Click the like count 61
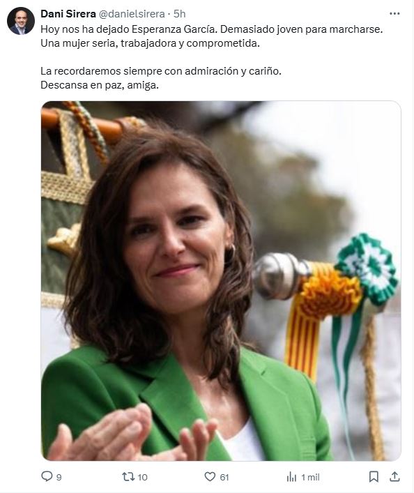Screen dimensions: 414x493 click(224, 477)
